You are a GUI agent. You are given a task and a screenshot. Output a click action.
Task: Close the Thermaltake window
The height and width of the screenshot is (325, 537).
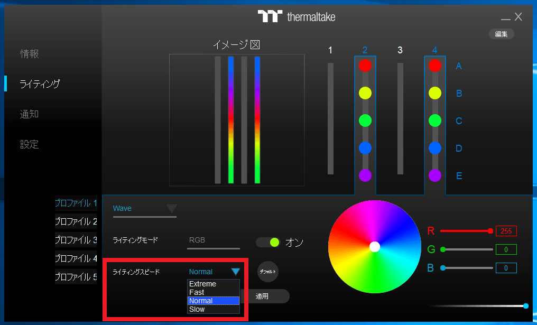(519, 17)
